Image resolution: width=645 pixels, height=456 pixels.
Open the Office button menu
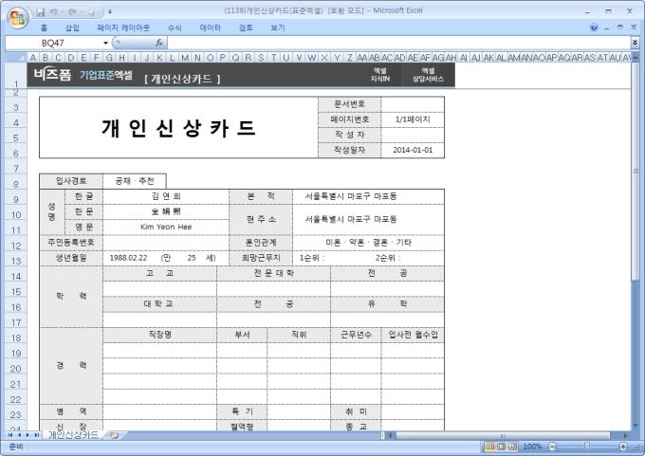click(x=17, y=17)
